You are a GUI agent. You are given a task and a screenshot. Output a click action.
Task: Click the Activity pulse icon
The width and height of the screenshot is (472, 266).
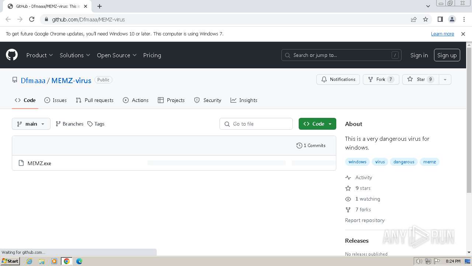tap(348, 178)
